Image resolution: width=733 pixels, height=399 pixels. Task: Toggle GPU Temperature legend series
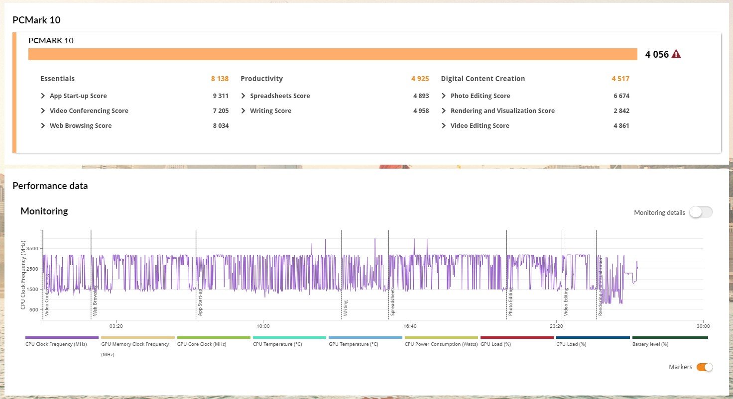pos(366,341)
